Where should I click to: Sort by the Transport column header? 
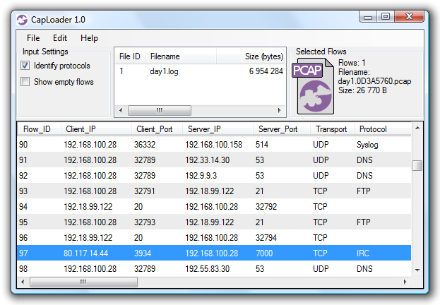point(332,129)
